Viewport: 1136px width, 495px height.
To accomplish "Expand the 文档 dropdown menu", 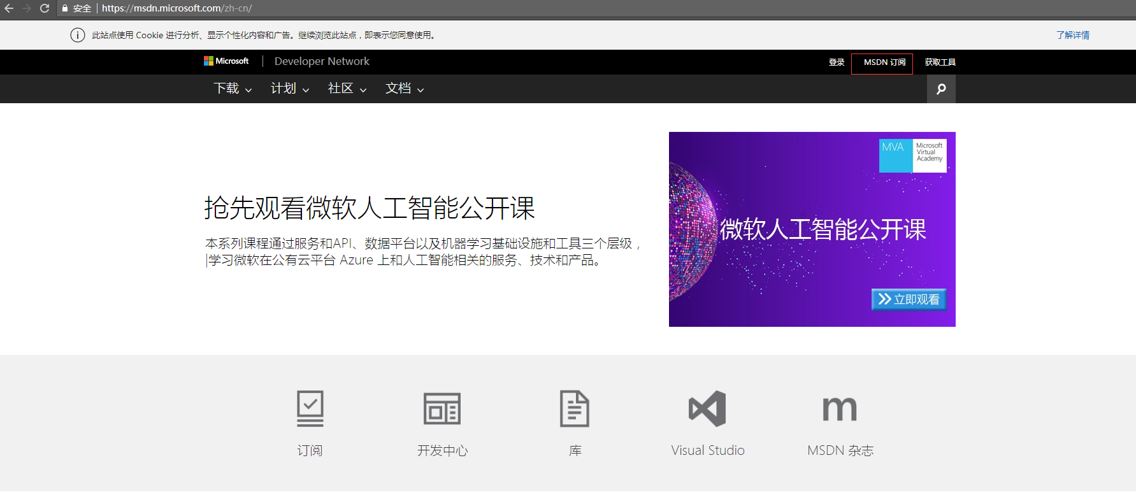I will tap(405, 89).
